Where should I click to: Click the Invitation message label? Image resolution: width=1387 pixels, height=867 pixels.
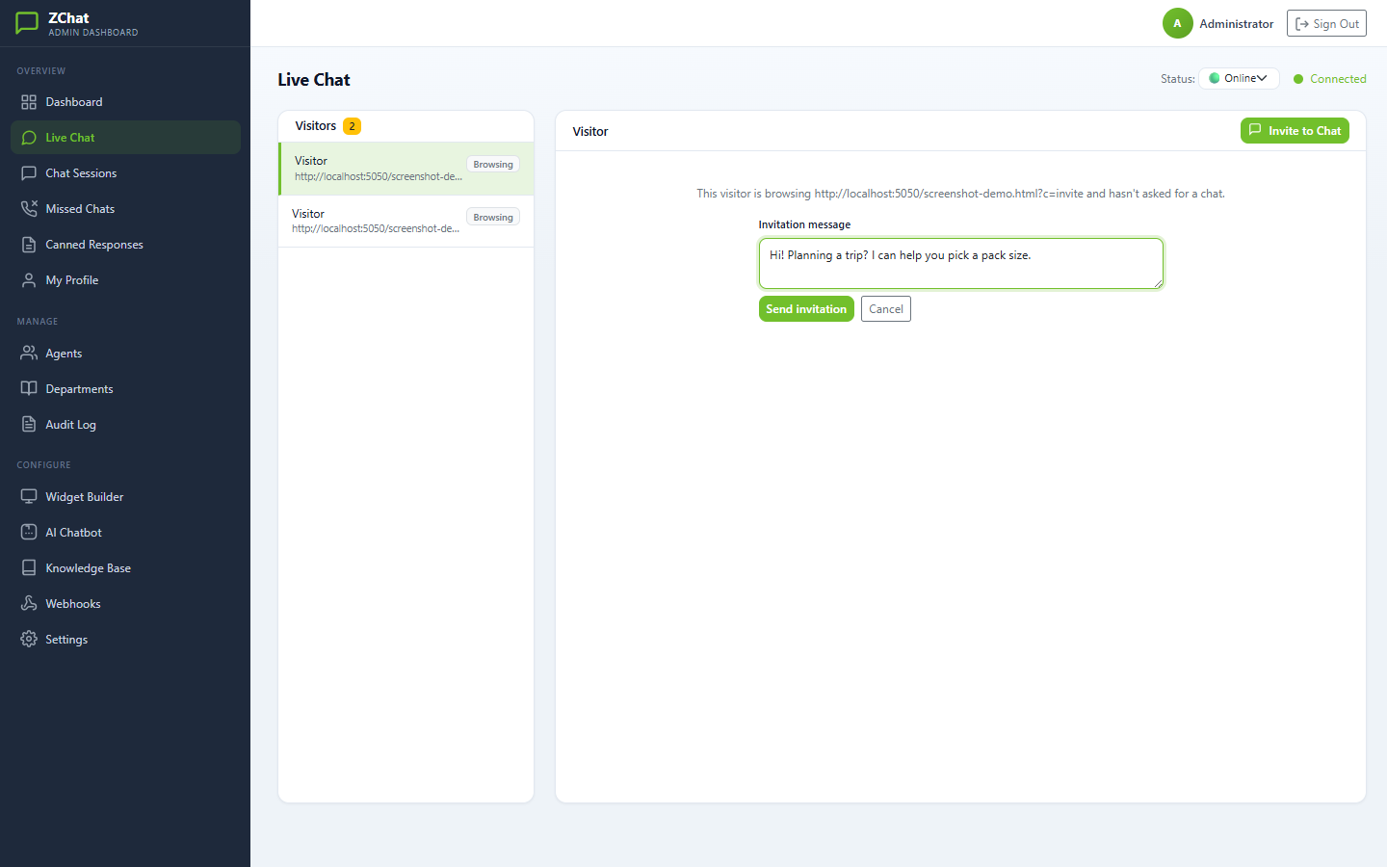[804, 224]
